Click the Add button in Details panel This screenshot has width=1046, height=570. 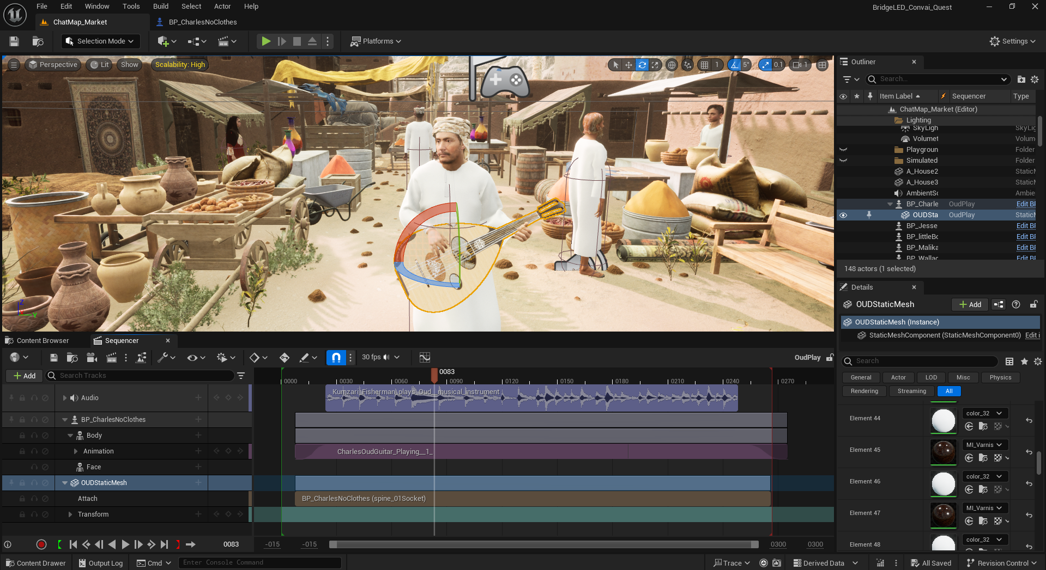pos(970,304)
